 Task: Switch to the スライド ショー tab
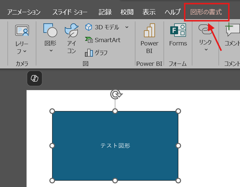pyautogui.click(x=70, y=12)
